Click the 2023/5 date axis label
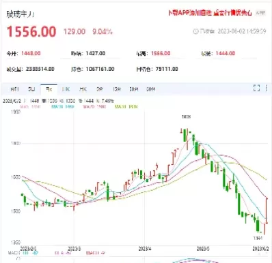 [203, 249]
